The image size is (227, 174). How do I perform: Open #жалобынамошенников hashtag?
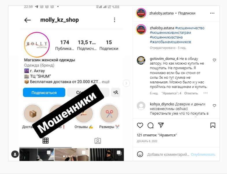170,42
